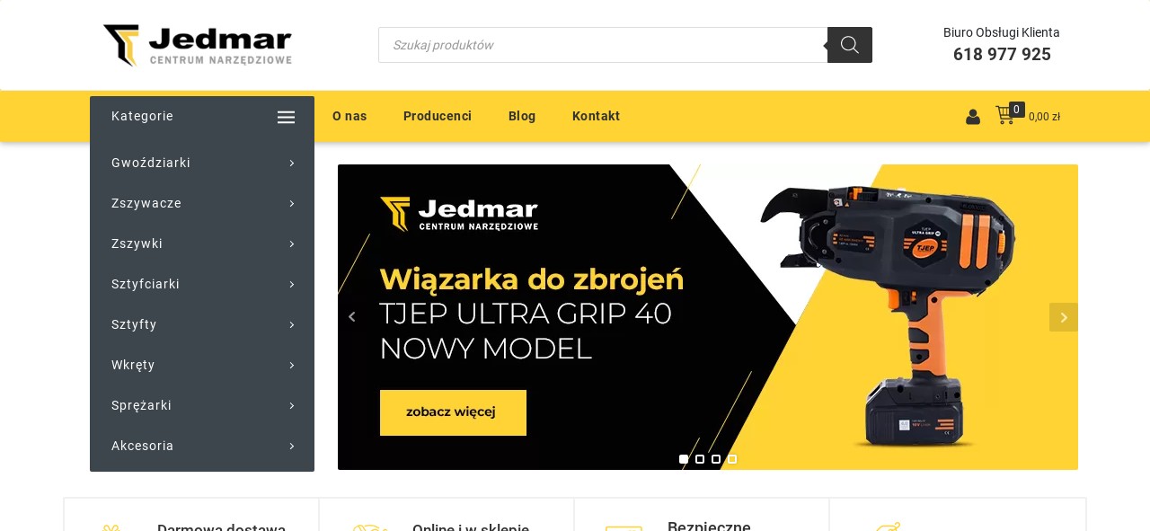This screenshot has width=1150, height=531.
Task: Expand the Gwoździarki category arrow
Action: pos(292,164)
